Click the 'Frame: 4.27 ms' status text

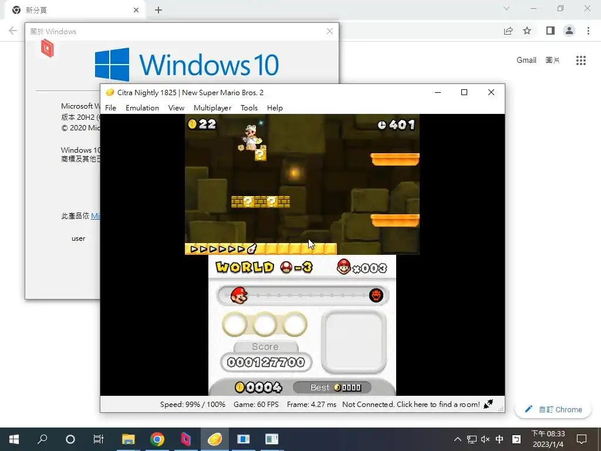(311, 404)
